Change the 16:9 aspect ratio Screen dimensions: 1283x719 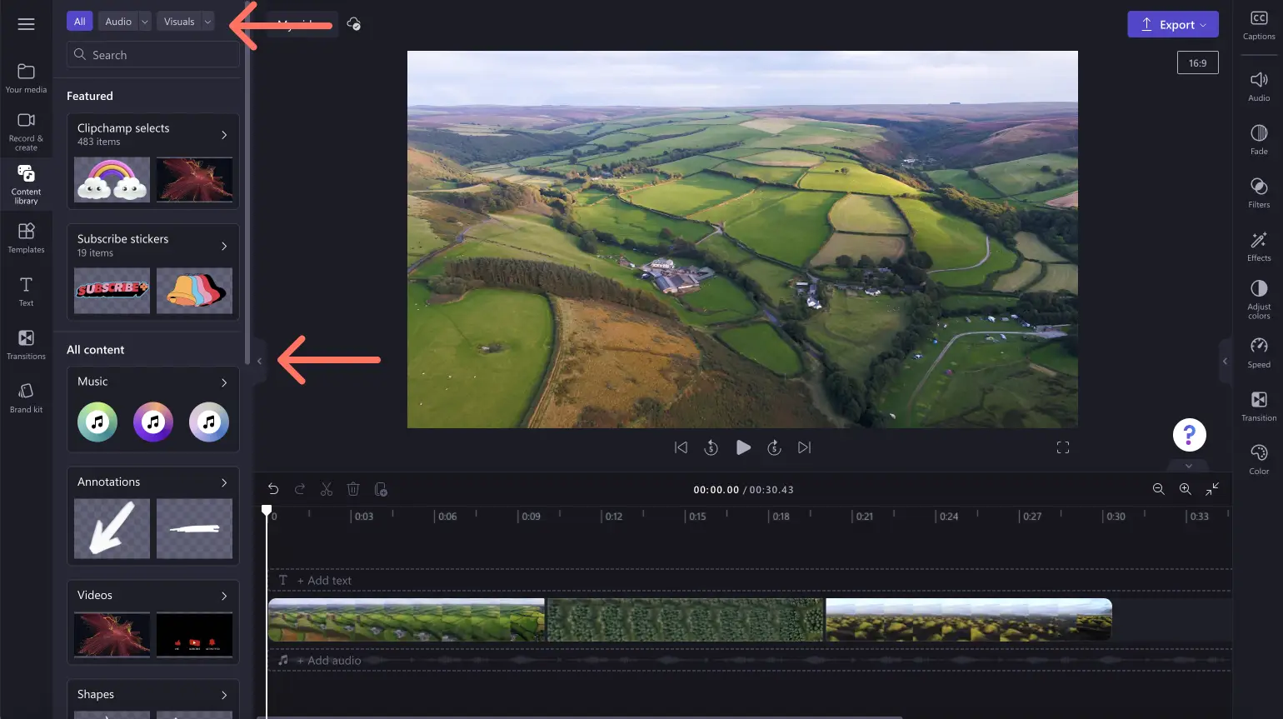1197,62
